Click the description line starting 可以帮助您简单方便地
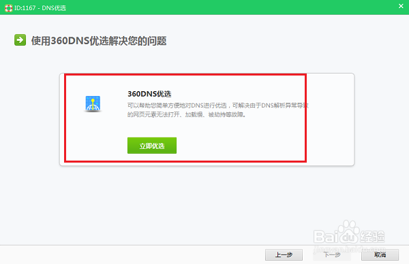 [x=218, y=105]
